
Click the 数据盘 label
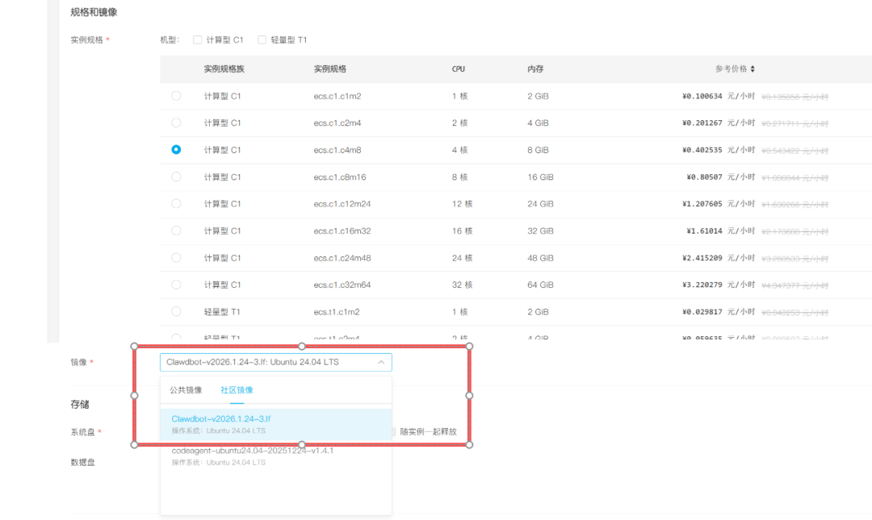[x=83, y=462]
